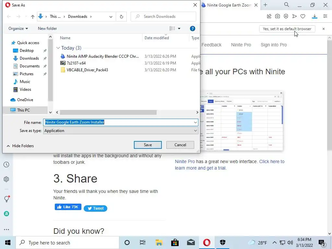Click 'Yes, set it as default browser'

287,29
